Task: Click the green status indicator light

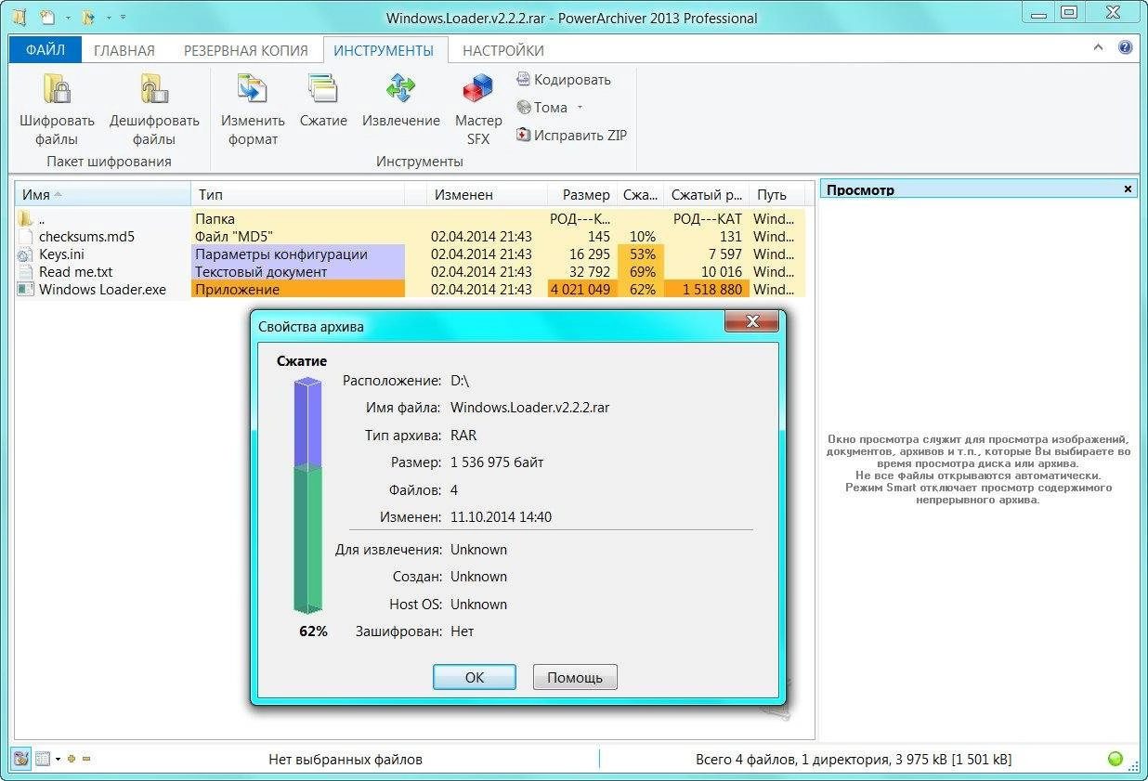Action: [1115, 759]
